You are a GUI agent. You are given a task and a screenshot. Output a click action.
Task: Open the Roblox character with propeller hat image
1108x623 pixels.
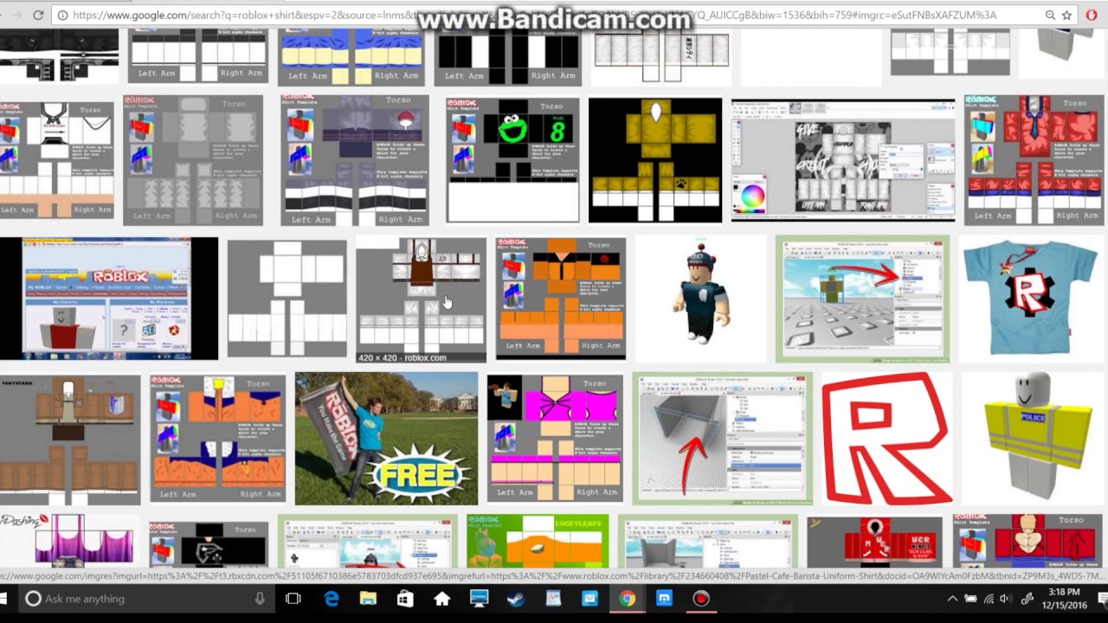click(700, 299)
